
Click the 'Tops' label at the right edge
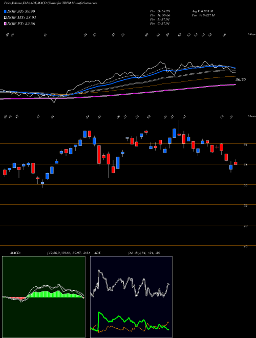pyautogui.click(x=252, y=34)
